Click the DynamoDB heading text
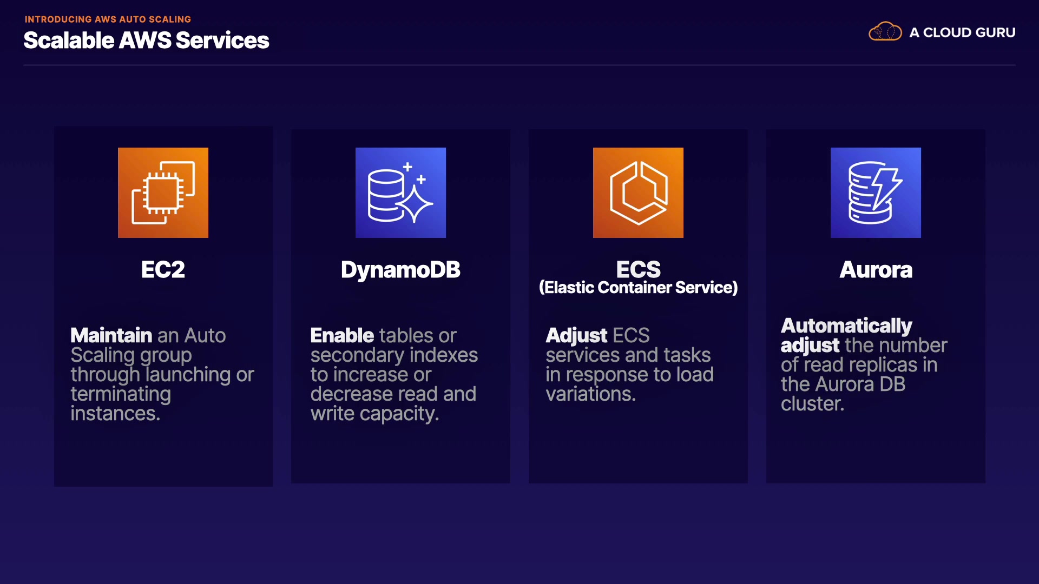 [x=400, y=269]
